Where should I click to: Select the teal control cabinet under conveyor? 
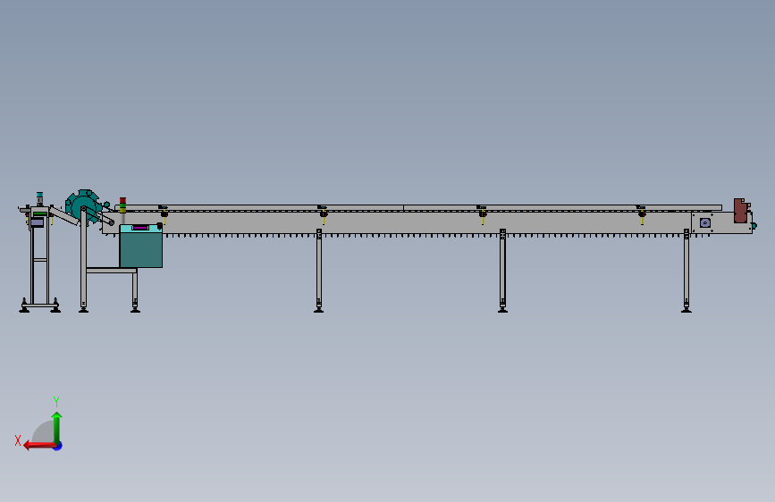point(141,246)
